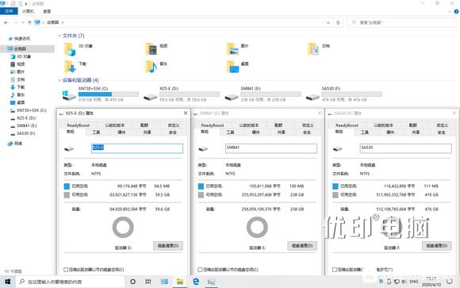Viewport: 460px width, 288px height.
Task: Switch to the 查看 ribbon tab
Action: [47, 11]
